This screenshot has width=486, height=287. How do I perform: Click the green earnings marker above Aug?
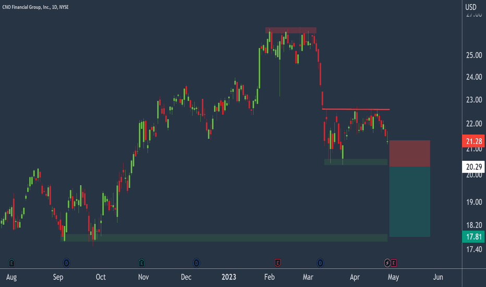coord(11,263)
